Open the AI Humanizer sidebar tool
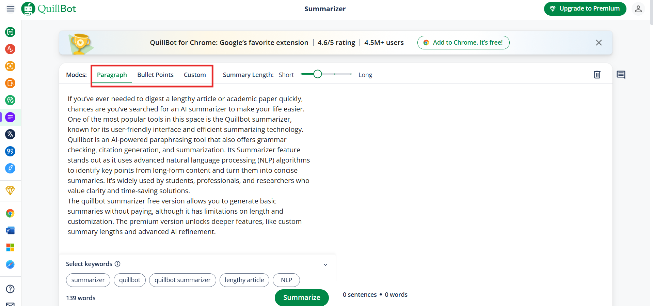Screen dimensions: 653x306 click(x=10, y=100)
